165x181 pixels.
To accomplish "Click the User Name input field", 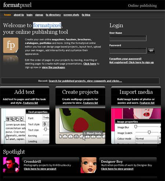I will (x=128, y=38).
